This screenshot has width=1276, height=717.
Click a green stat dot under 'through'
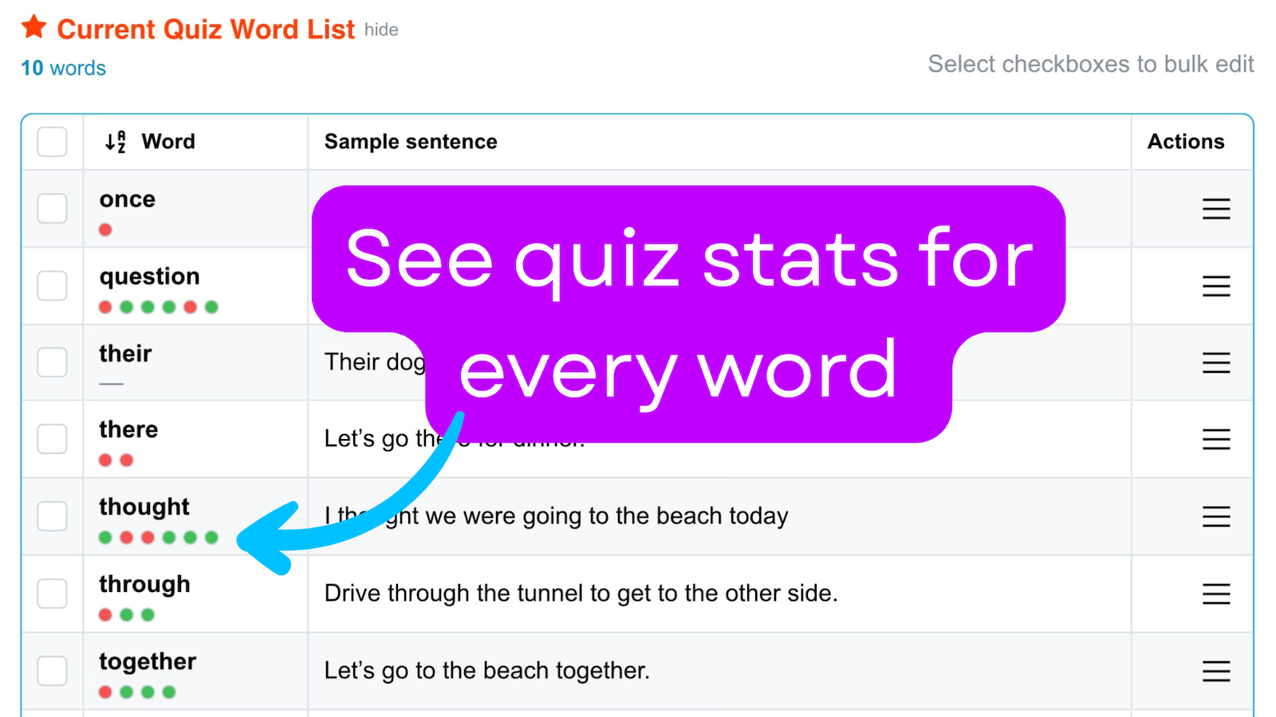click(126, 614)
